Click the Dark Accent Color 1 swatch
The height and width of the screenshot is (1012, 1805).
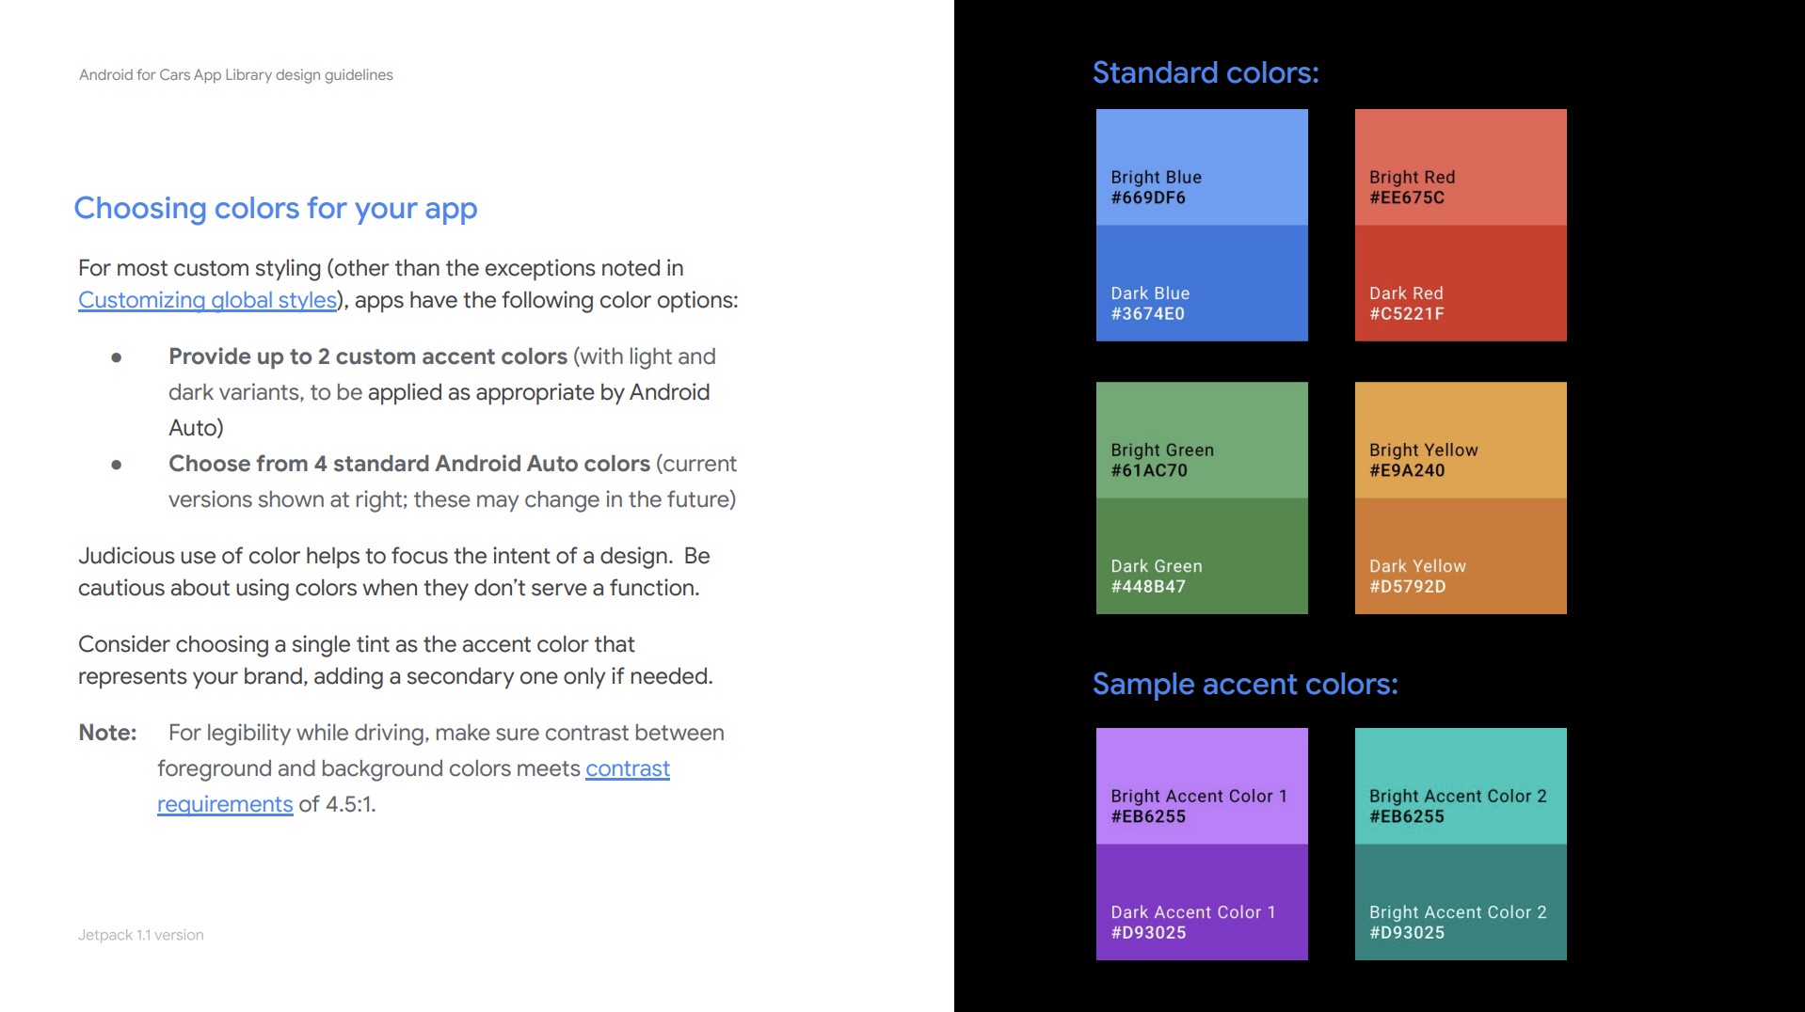coord(1202,902)
